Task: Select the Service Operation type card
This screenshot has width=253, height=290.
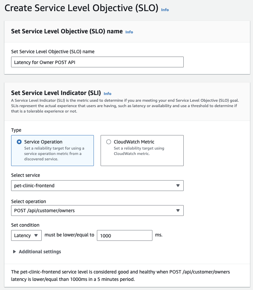Action: [52, 150]
